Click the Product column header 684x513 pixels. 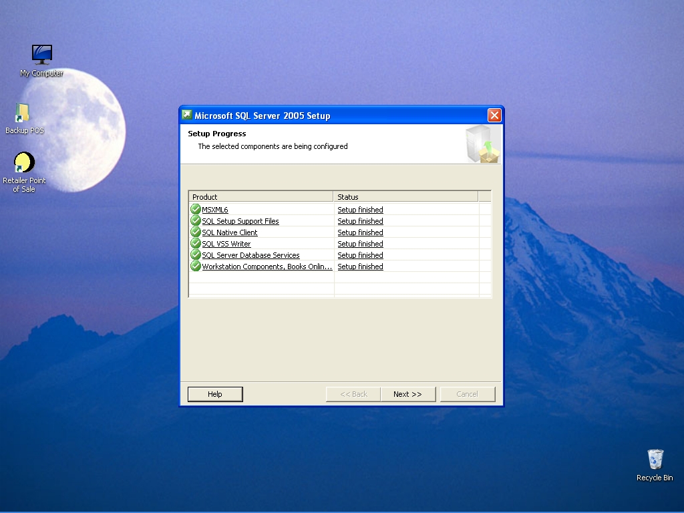pyautogui.click(x=261, y=197)
